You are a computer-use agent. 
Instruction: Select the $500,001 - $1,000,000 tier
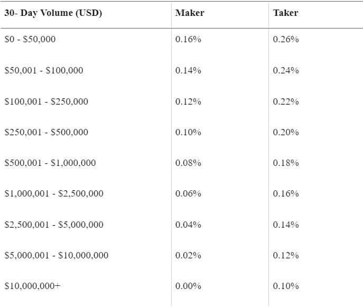pos(50,163)
